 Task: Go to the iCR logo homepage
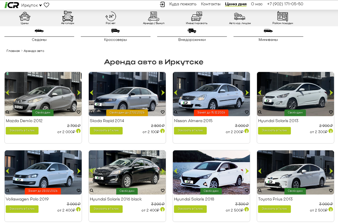point(12,5)
